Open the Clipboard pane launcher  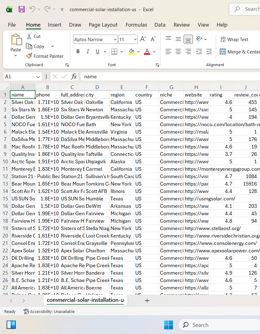67,65
